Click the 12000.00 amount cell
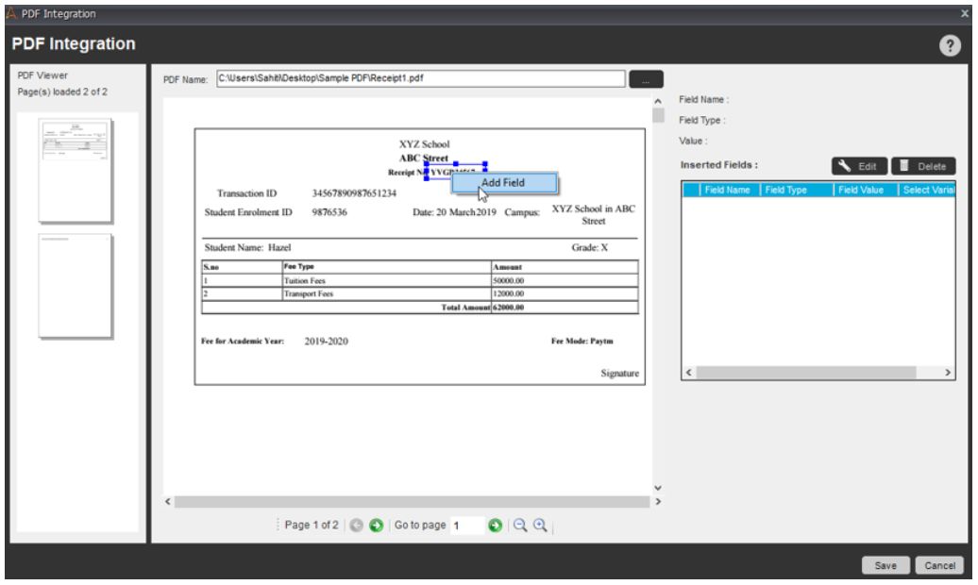The image size is (978, 585). tap(565, 293)
